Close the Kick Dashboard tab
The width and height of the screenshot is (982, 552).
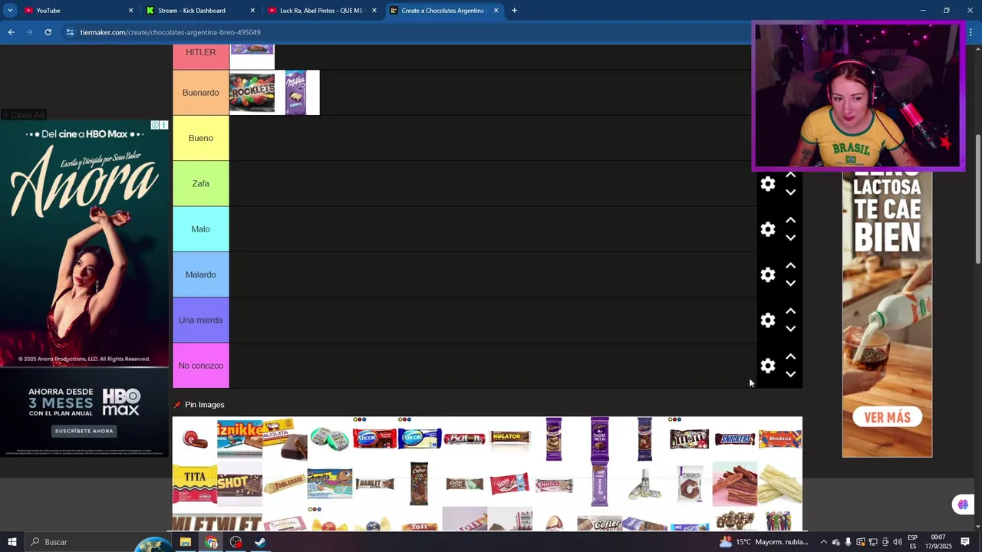[x=252, y=11]
